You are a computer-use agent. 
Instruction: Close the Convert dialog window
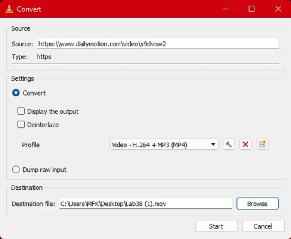pos(278,9)
